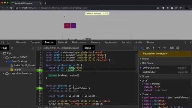Expand cdnjs.cloudflare.com node
192x108 pixels.
click(x=4, y=73)
